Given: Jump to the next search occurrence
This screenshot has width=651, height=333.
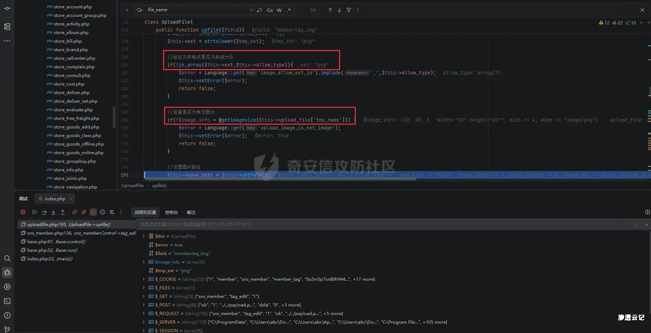Looking at the screenshot, I should point(339,10).
